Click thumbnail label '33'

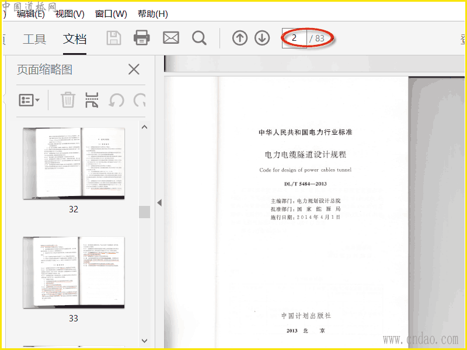point(74,318)
